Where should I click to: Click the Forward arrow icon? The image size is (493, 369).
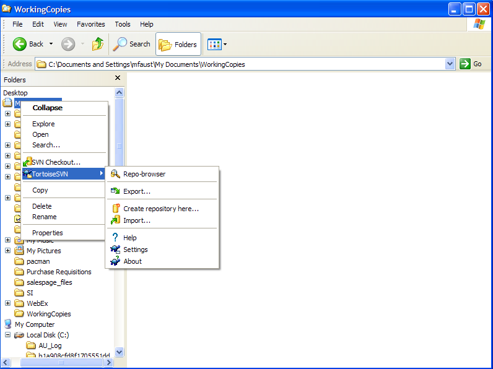[x=68, y=44]
